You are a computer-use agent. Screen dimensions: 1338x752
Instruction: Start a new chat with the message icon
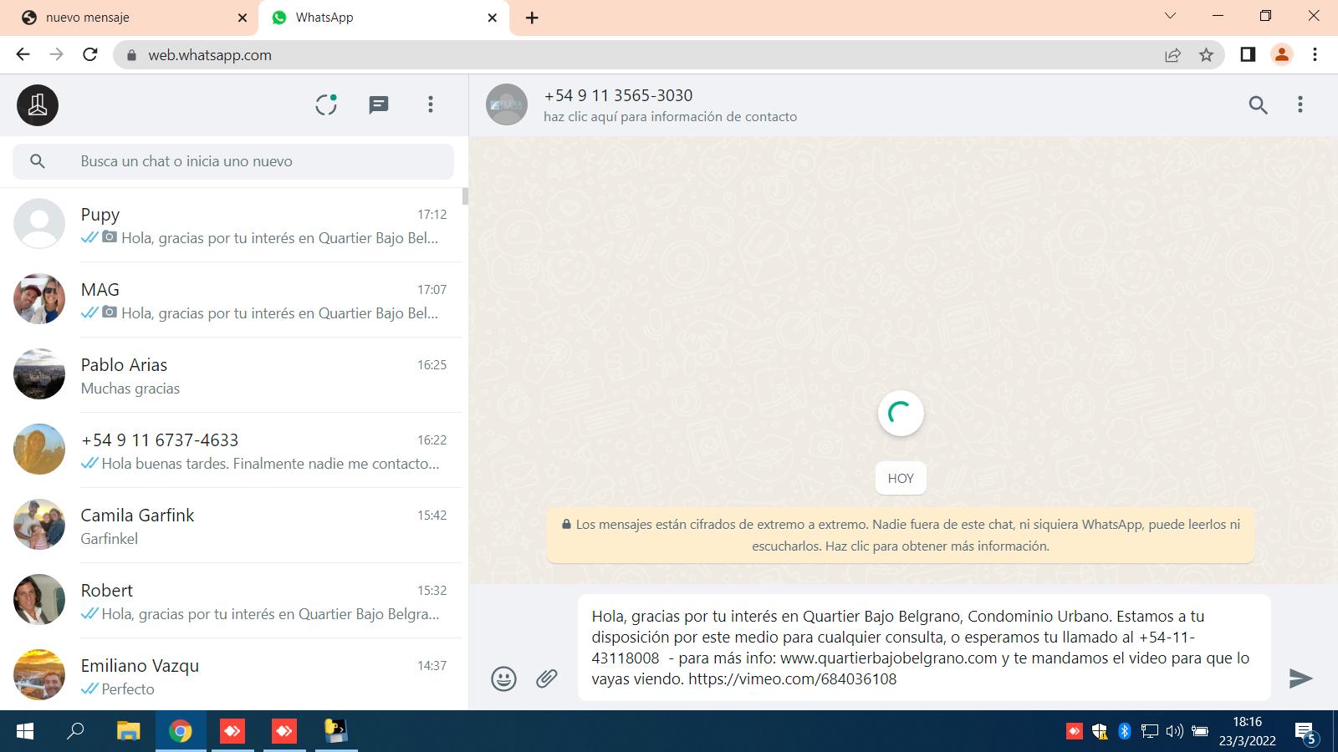pos(379,104)
